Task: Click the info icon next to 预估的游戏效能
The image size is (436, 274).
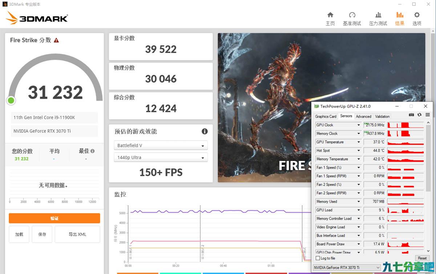Action: [205, 131]
